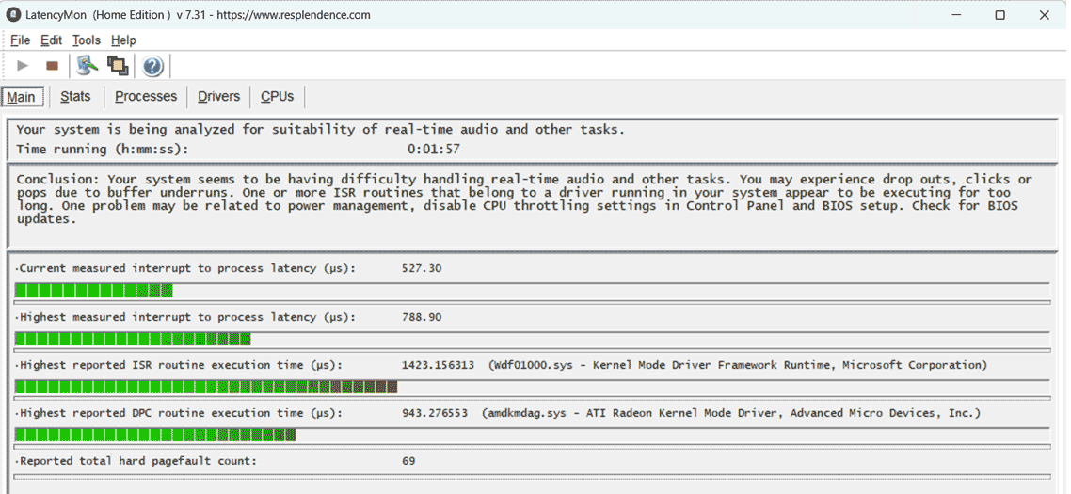Switch to the Drivers tab
The image size is (1071, 494).
pyautogui.click(x=218, y=96)
